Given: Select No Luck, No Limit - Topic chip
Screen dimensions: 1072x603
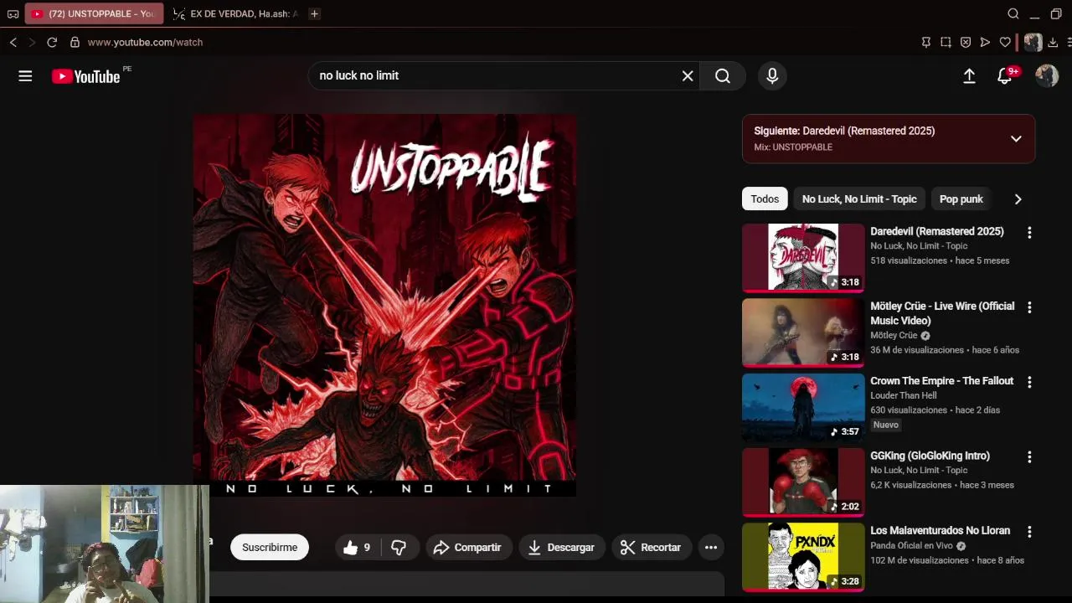Looking at the screenshot, I should tap(859, 199).
